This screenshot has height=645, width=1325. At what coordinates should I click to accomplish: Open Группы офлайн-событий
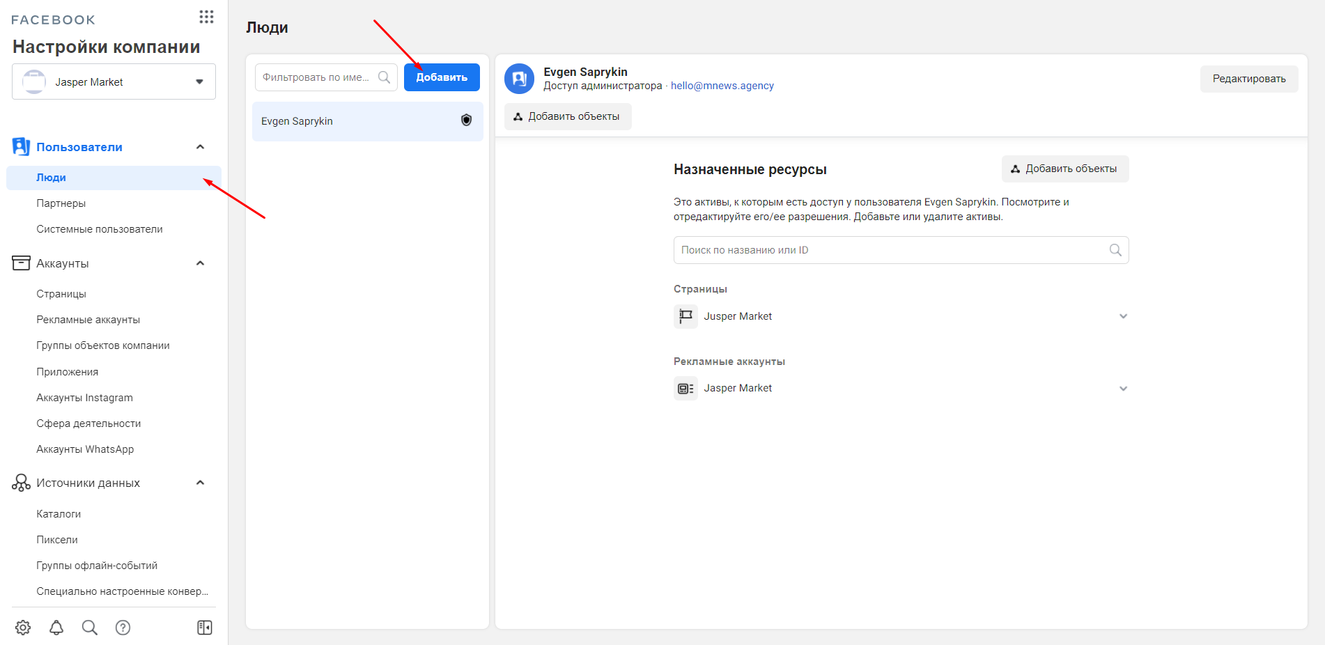[x=97, y=566]
